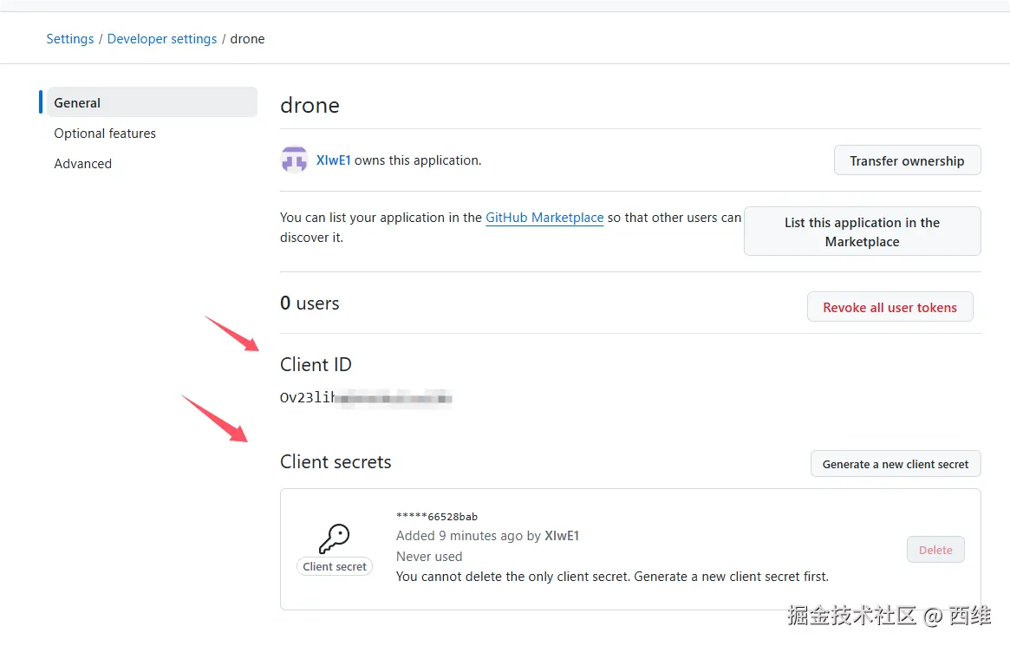Open the Settings breadcrumb link
This screenshot has width=1010, height=646.
point(70,39)
